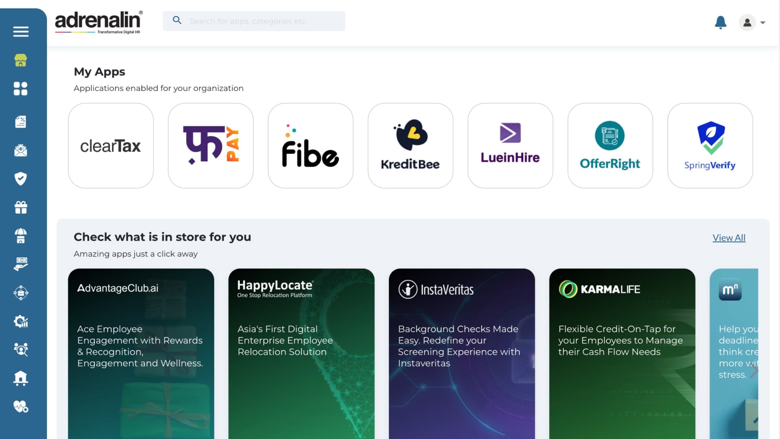Screen dimensions: 780x439
Task: Open the AdvantageClub.ai card
Action: (x=141, y=354)
